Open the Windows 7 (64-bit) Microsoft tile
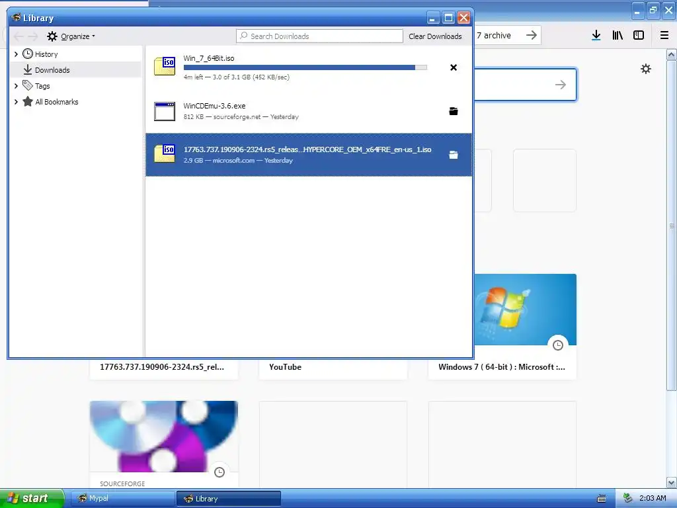677x508 pixels. click(525, 327)
